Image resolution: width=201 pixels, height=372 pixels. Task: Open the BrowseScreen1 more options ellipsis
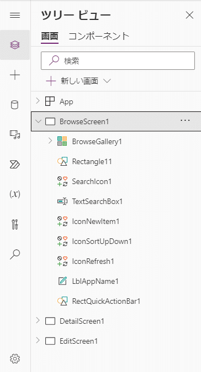pos(185,120)
